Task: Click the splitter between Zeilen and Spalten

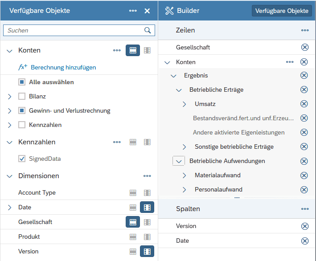Action: 237,197
